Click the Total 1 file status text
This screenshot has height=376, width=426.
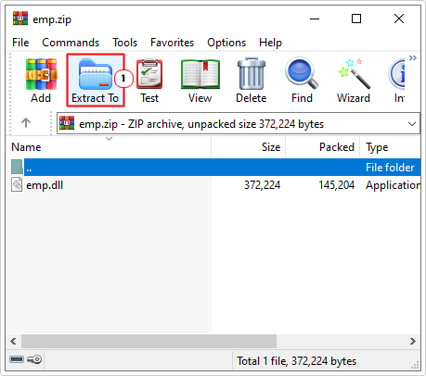(x=296, y=361)
